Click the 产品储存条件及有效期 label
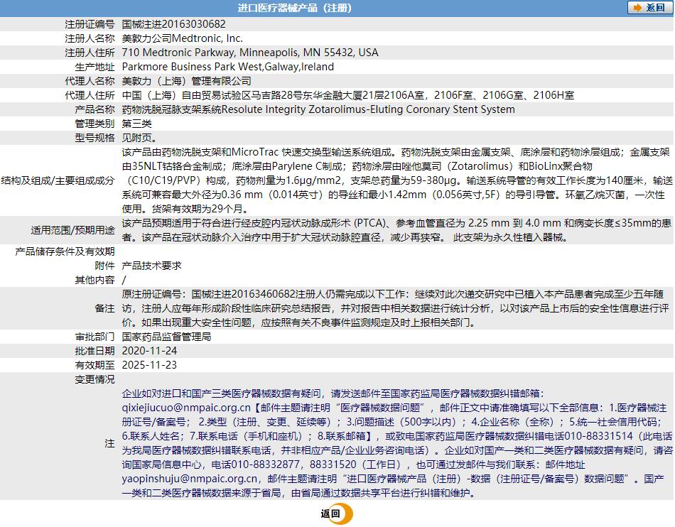675x527 pixels. click(65, 251)
